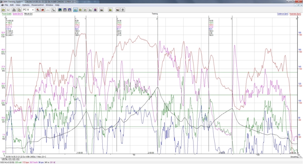Viewport: 303px width, 164px height.
Task: Open the Help menu
Action: pyautogui.click(x=57, y=5)
